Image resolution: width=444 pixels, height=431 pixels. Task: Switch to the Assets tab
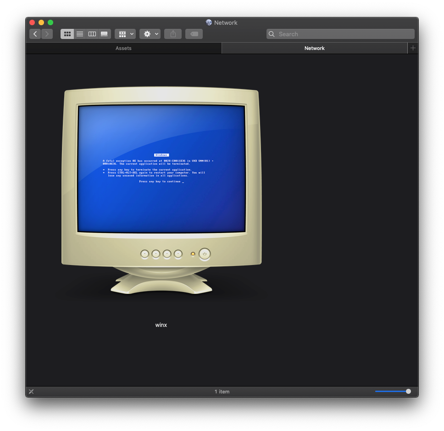tap(123, 48)
